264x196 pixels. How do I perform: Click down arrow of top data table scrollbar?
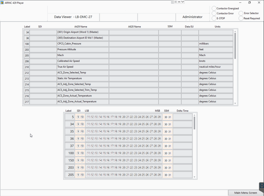[235, 103]
